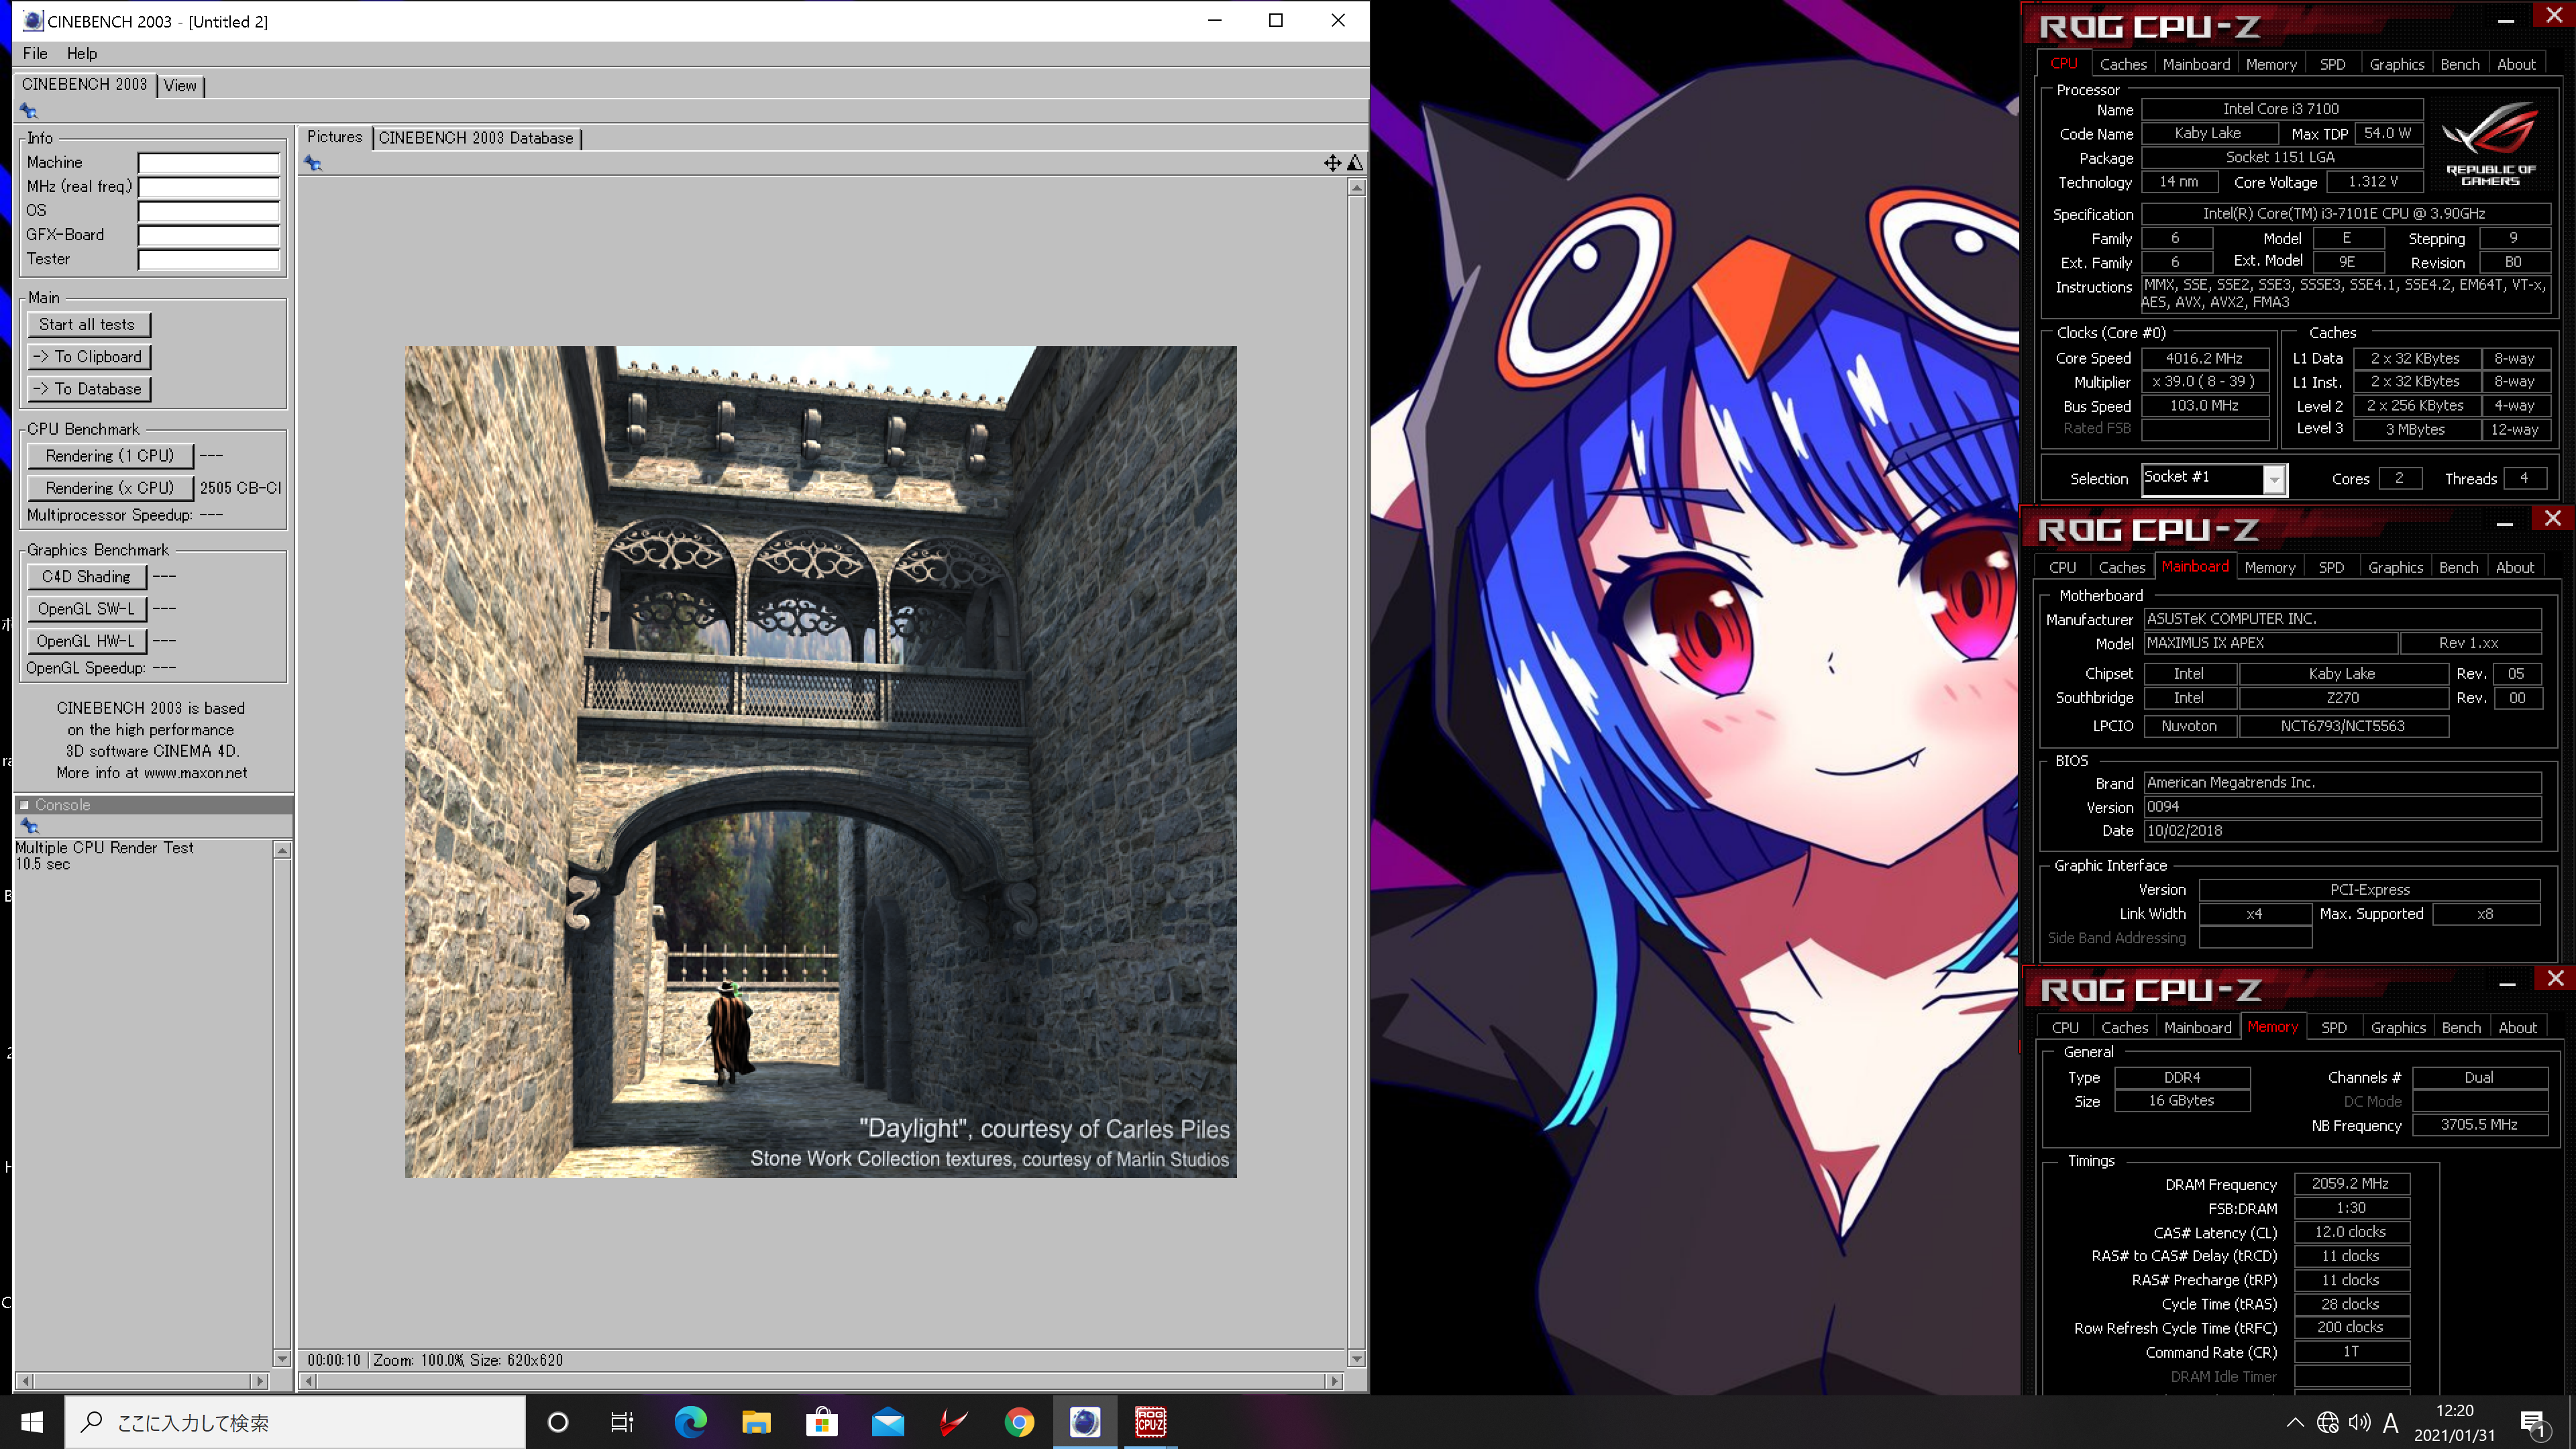Open About tab in Memory CPU-Z window
The width and height of the screenshot is (2576, 1449).
coord(2517,1027)
